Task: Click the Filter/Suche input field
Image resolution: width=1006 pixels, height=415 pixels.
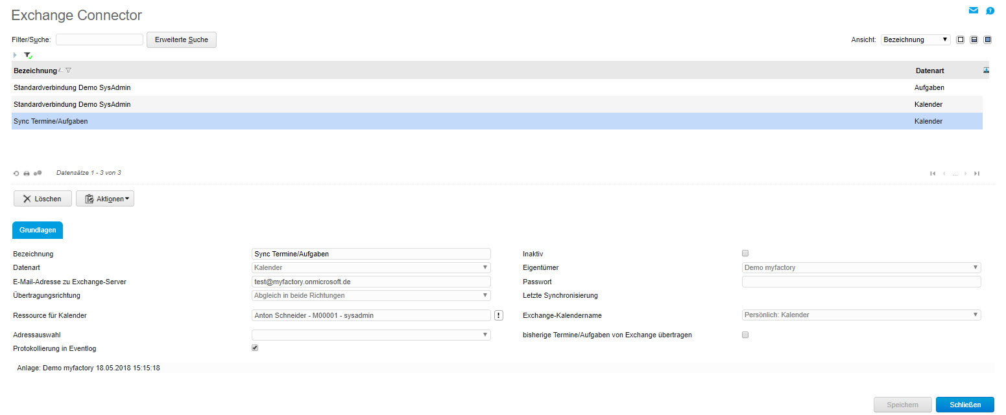Action: (99, 39)
